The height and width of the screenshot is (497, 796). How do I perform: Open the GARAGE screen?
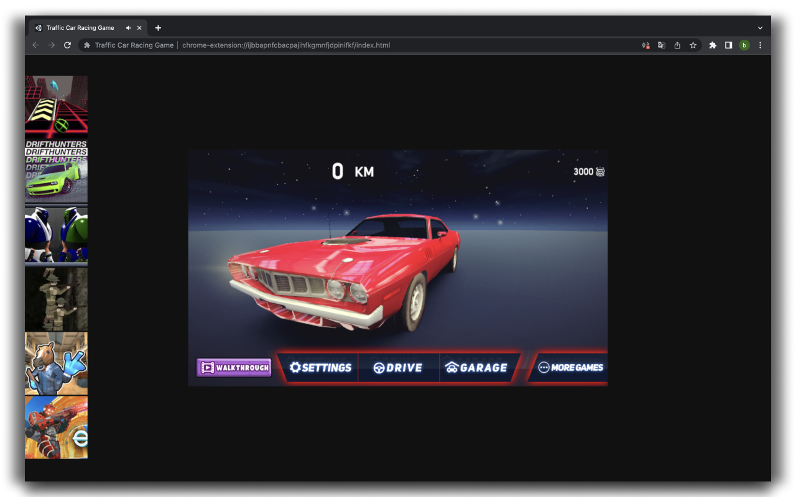coord(477,367)
